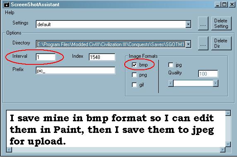Click the Directory path text field
This screenshot has width=237, height=157.
coord(111,44)
